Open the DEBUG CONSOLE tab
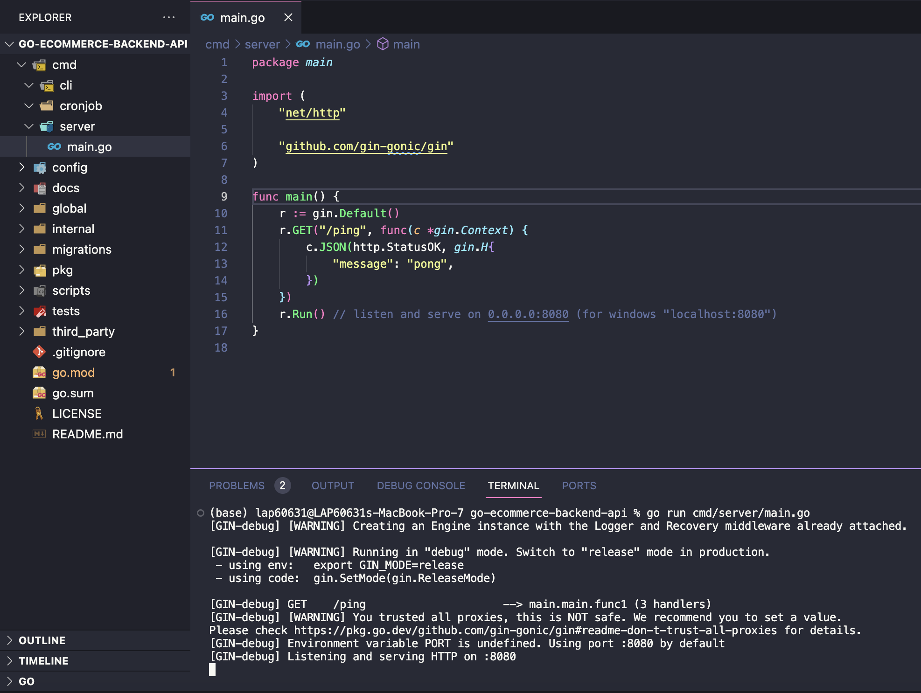 pyautogui.click(x=421, y=485)
